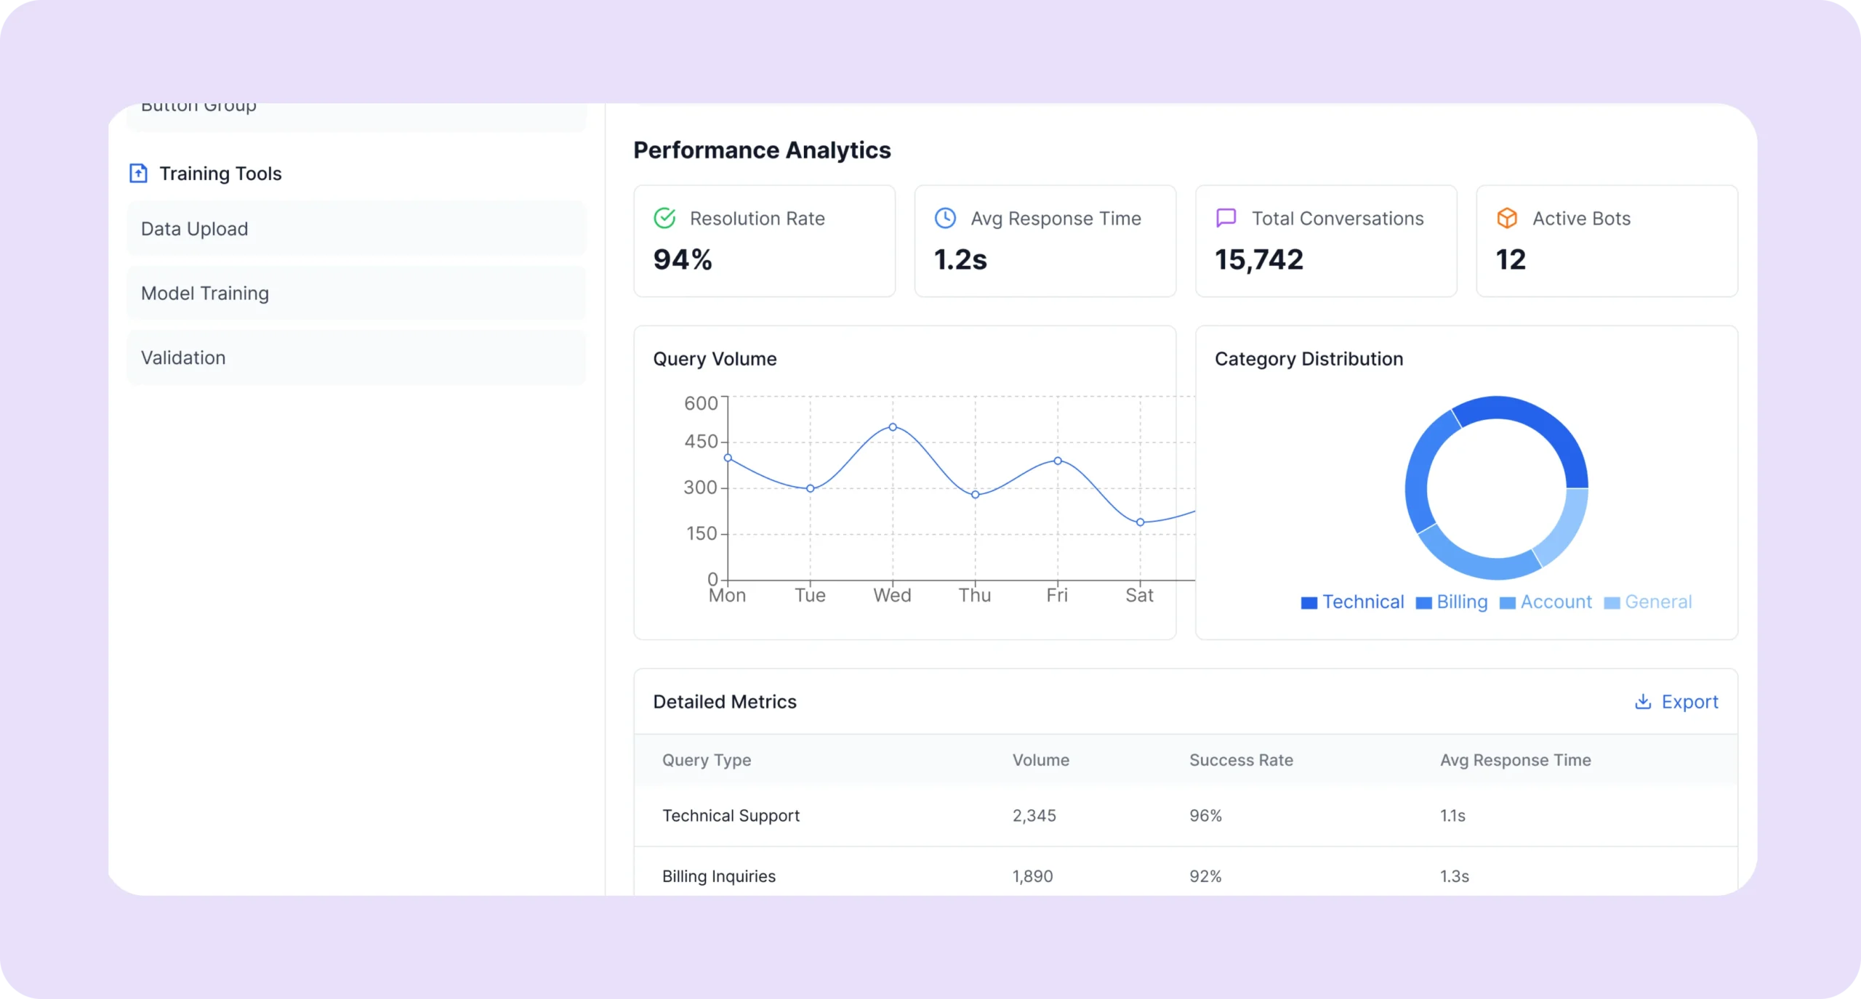Toggle Technical legend swatch in Category Distribution

1309,603
